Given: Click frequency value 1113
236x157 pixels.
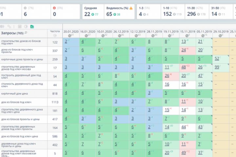Looking at the screenshot, I should (x=55, y=102).
